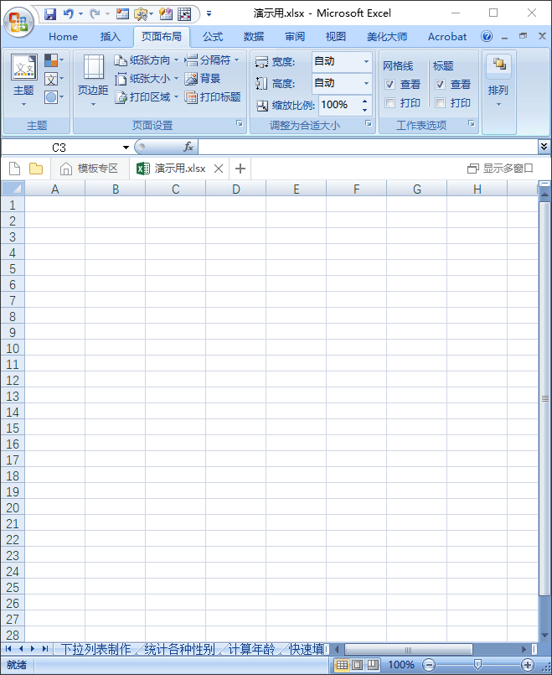Open the 模板专区 template tab
552x675 pixels.
tap(90, 169)
